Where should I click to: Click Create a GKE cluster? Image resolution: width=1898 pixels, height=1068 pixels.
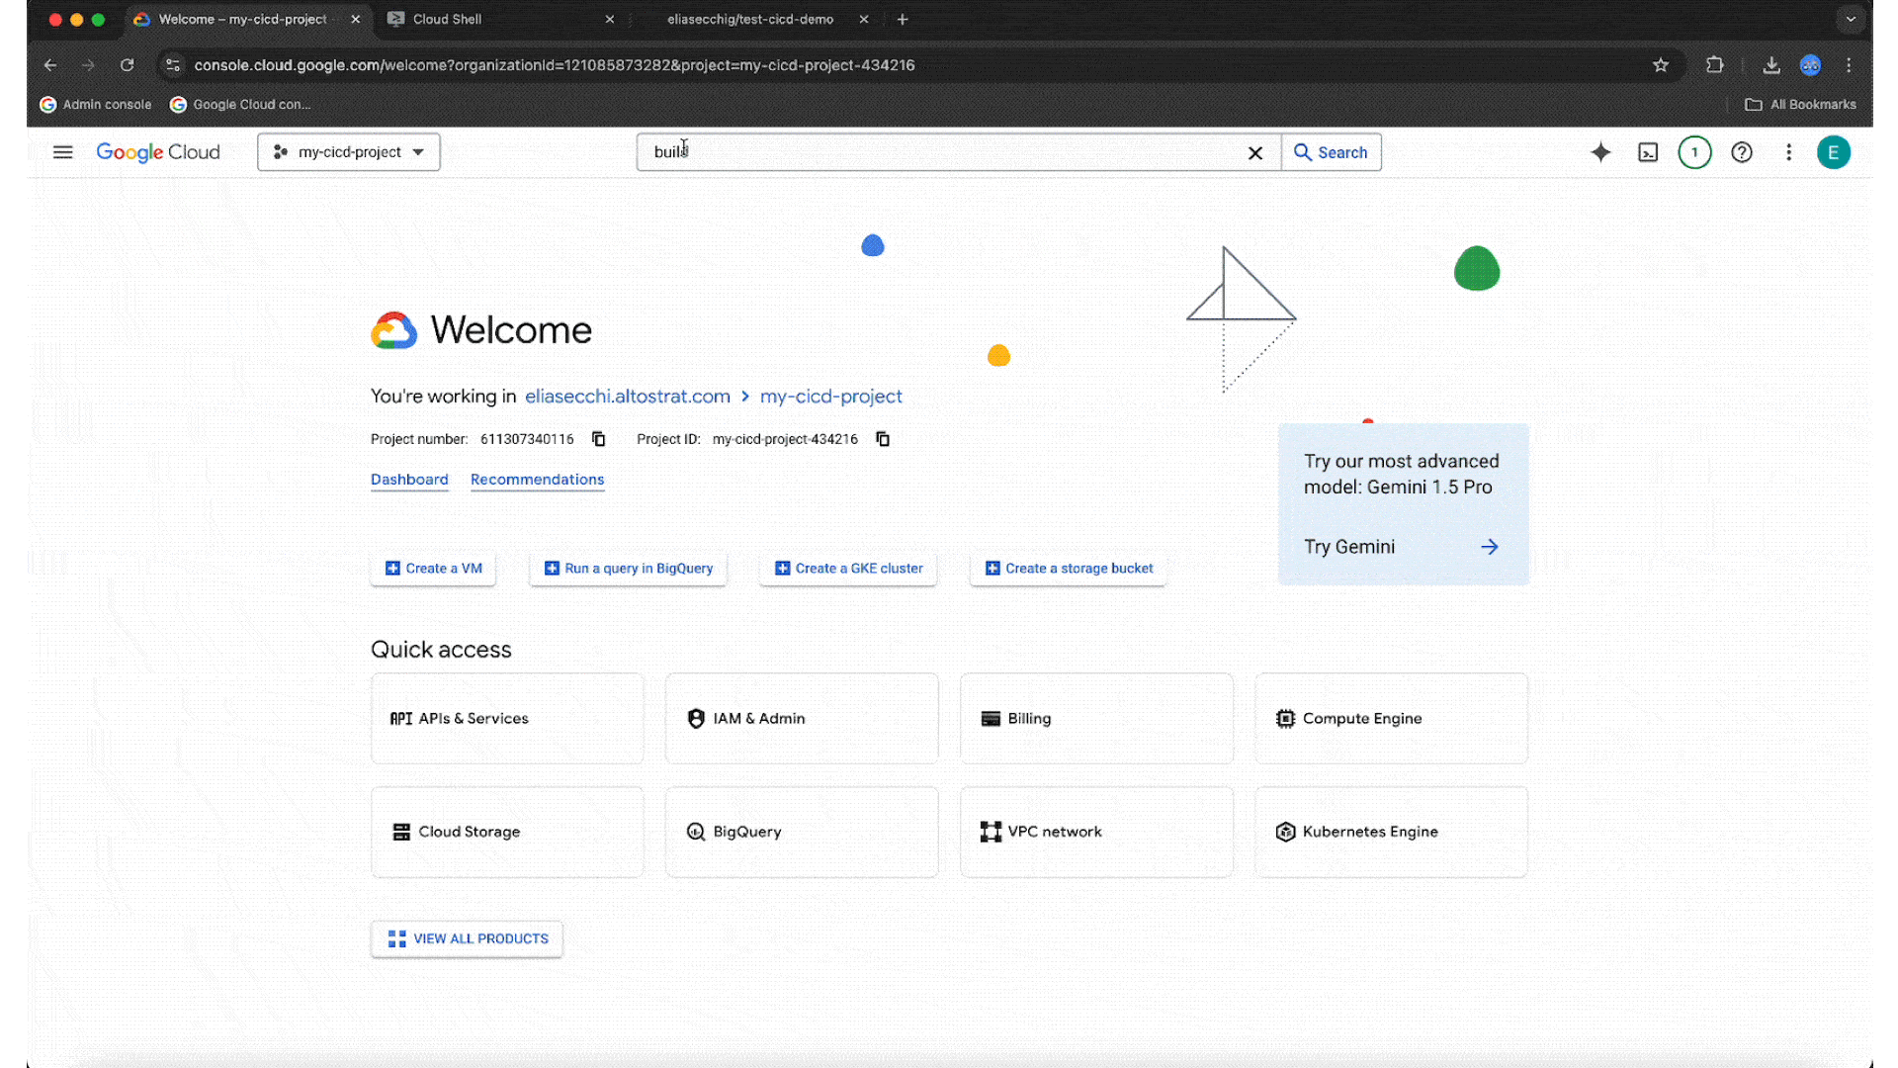(848, 569)
